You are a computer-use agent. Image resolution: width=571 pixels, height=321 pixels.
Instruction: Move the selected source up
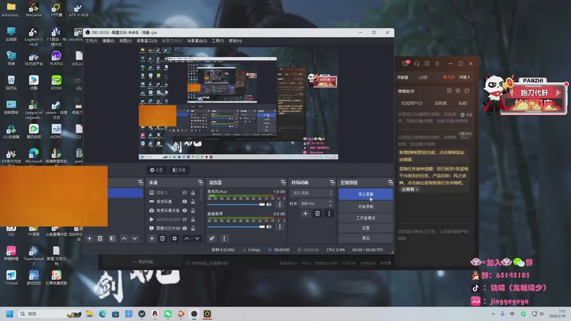[x=186, y=238]
